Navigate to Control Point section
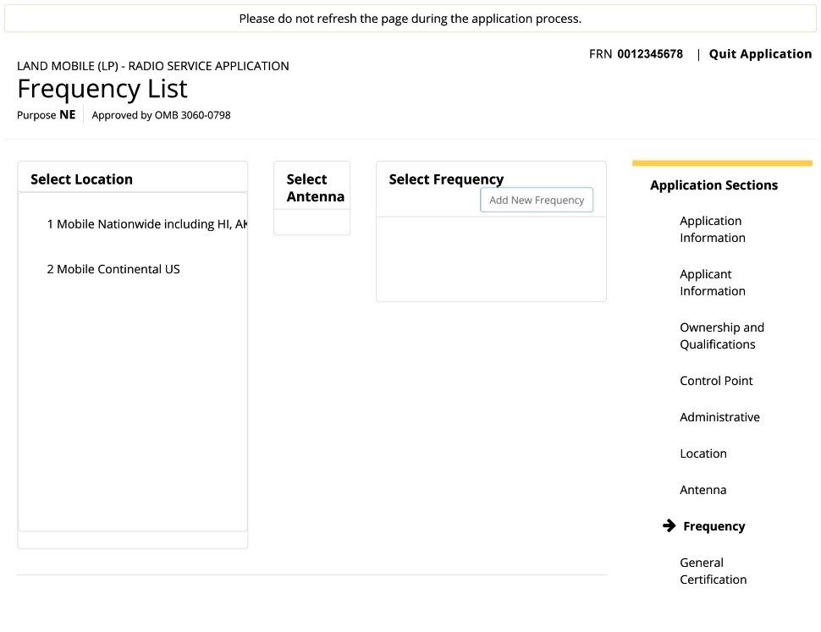 point(716,381)
